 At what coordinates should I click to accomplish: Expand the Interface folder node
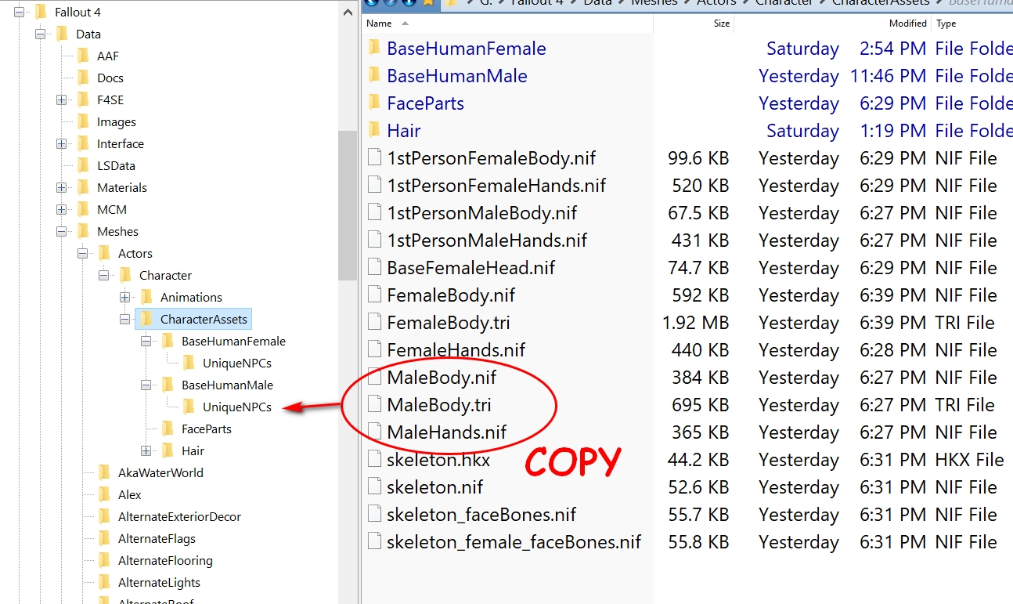[x=61, y=143]
